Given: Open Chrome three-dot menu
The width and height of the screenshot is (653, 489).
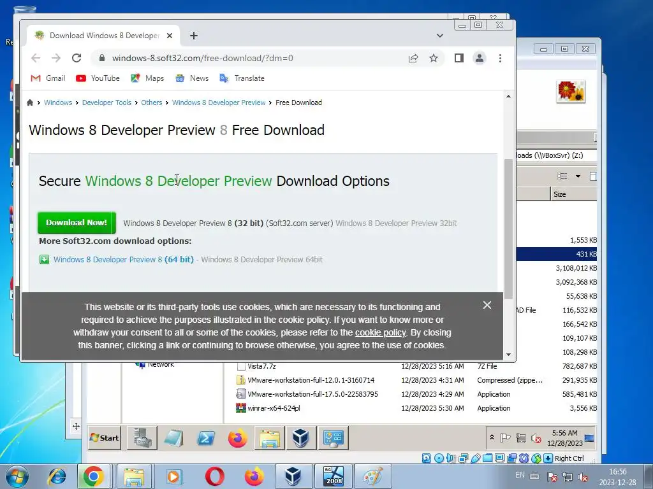Looking at the screenshot, I should [500, 58].
